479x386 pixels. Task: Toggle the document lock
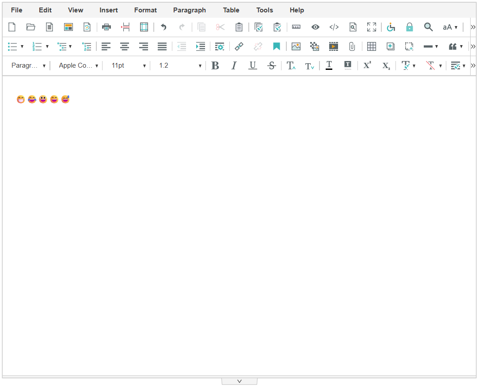click(x=409, y=27)
